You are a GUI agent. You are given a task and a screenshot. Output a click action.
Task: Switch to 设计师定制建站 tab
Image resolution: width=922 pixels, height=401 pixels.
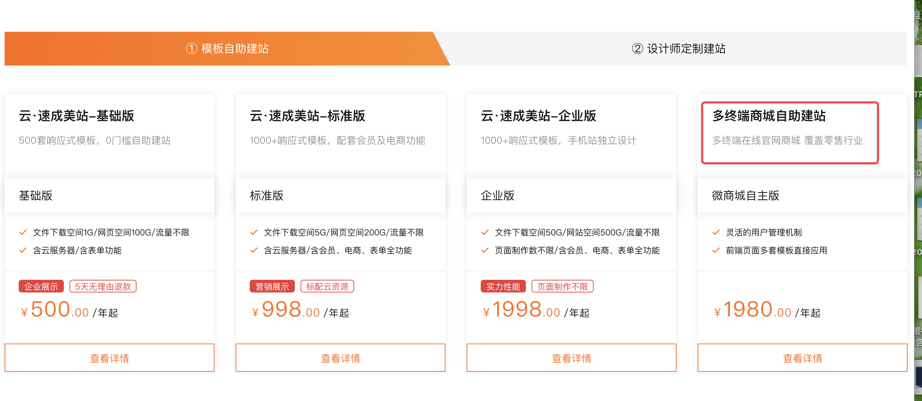679,49
